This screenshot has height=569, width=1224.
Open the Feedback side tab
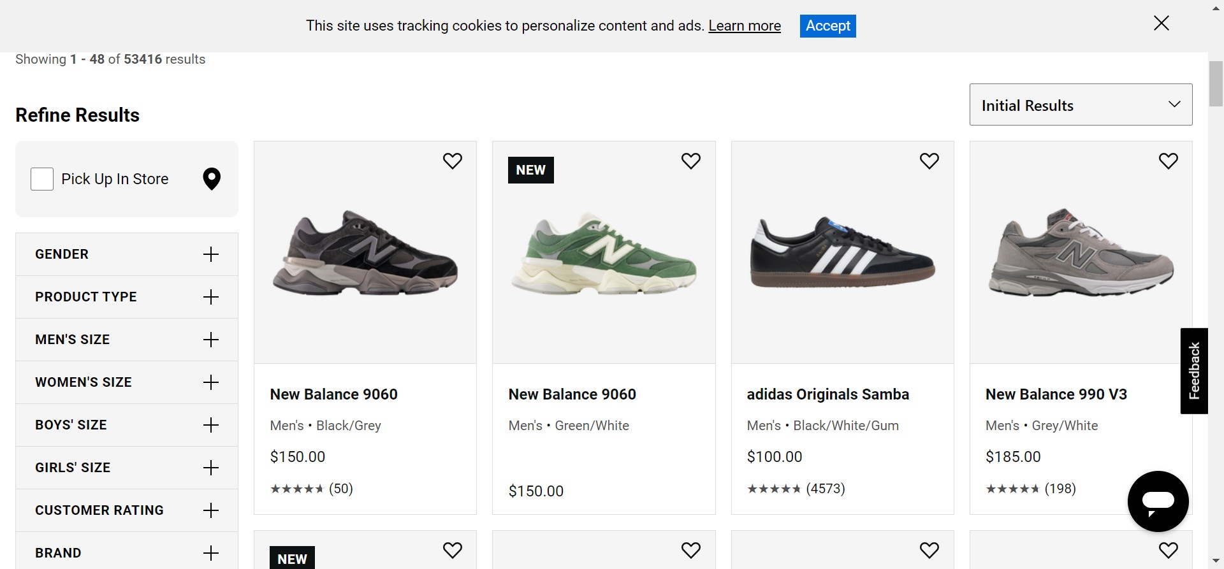1194,371
